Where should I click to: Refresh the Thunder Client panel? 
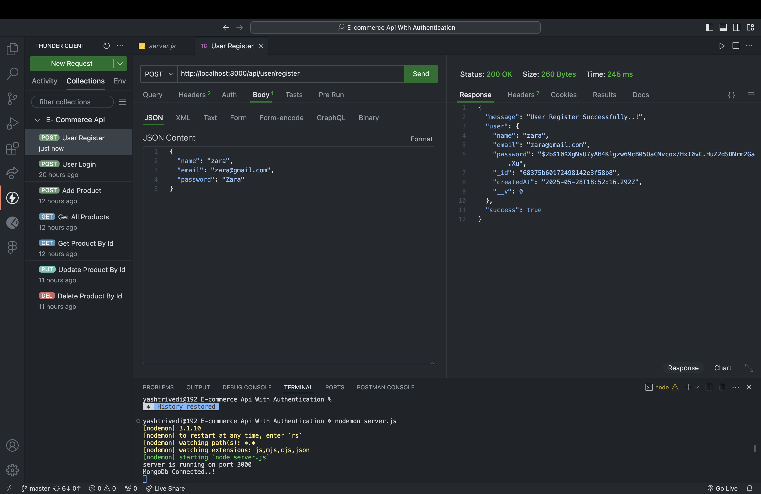point(106,46)
